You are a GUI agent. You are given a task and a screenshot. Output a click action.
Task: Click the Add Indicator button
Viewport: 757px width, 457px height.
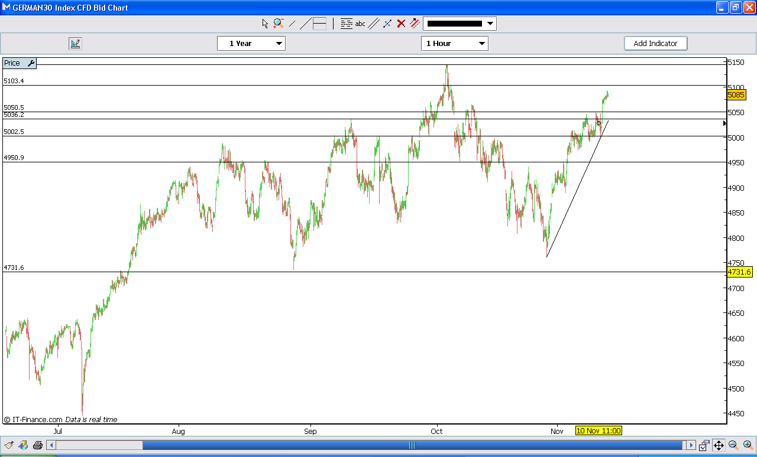pos(655,43)
